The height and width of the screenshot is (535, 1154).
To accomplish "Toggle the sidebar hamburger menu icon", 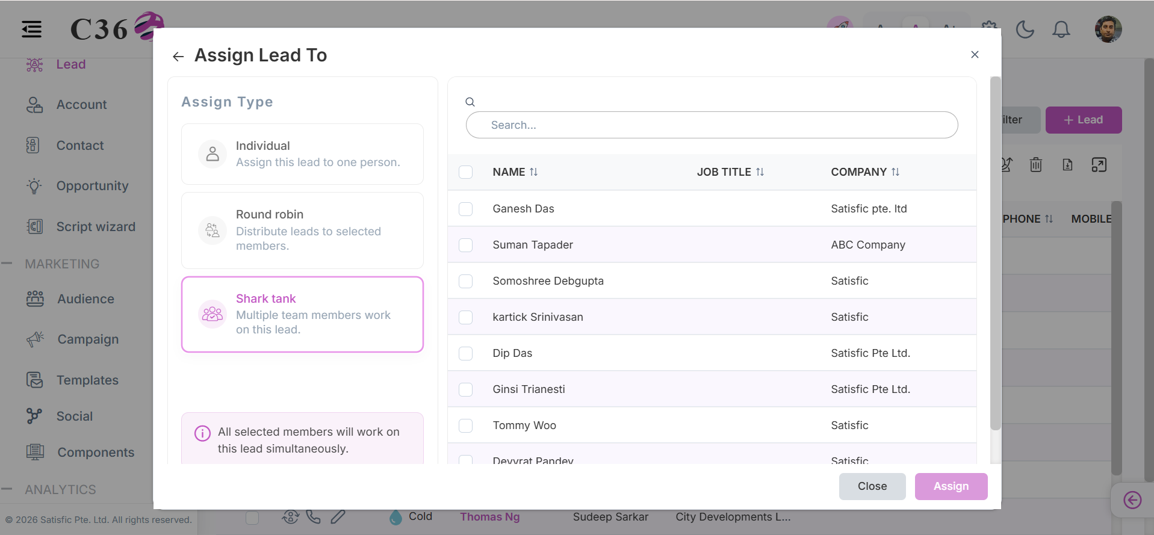I will 31,29.
